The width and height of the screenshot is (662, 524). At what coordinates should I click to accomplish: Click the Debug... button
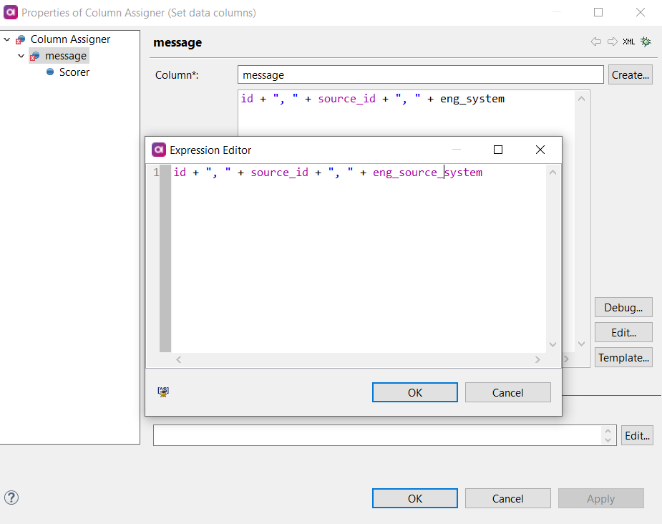click(623, 307)
